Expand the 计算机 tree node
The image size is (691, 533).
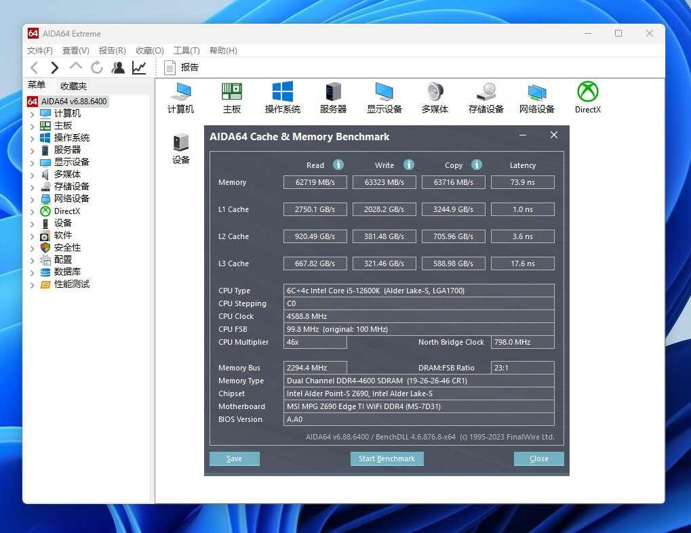point(32,114)
